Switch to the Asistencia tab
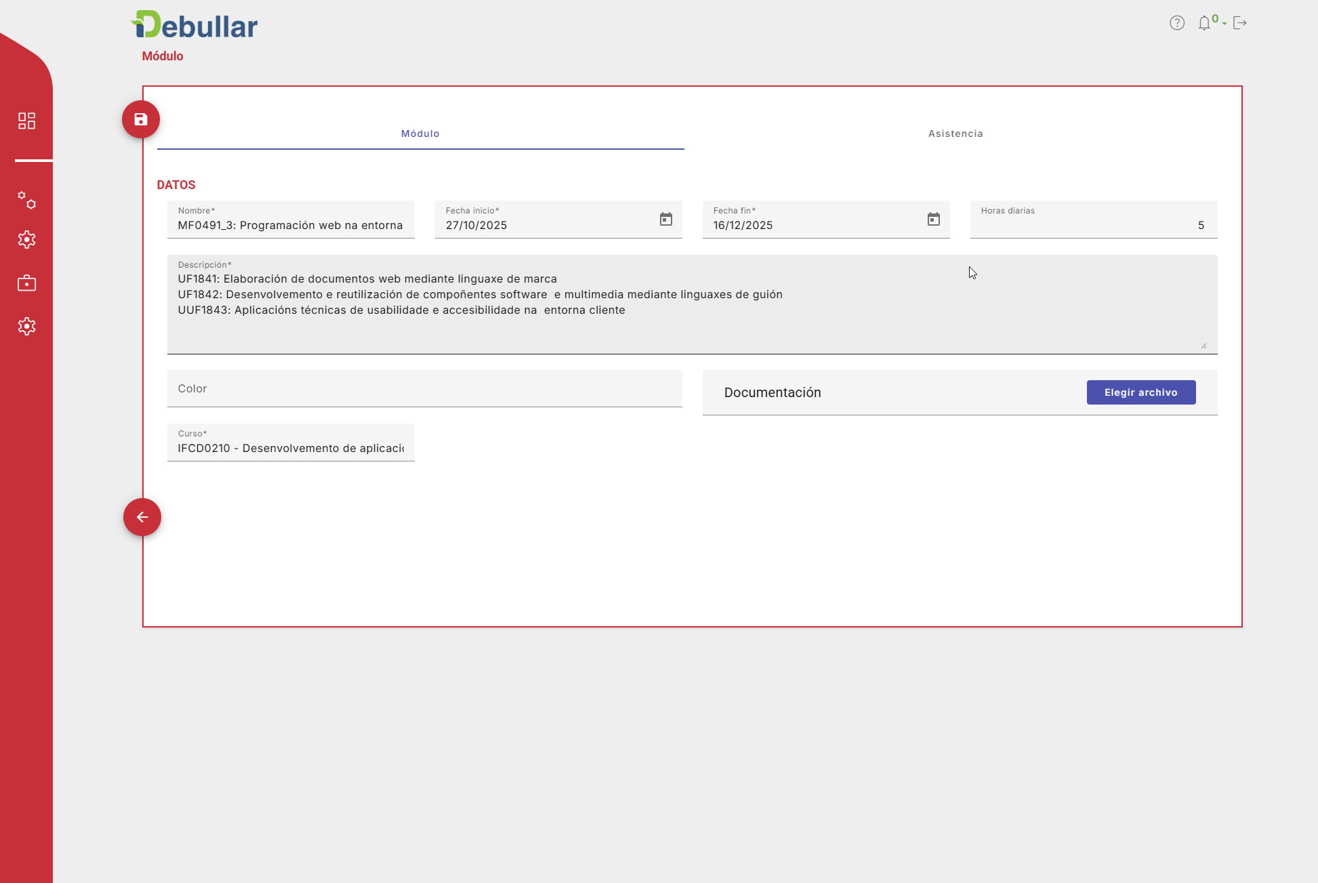The height and width of the screenshot is (883, 1318). (955, 134)
